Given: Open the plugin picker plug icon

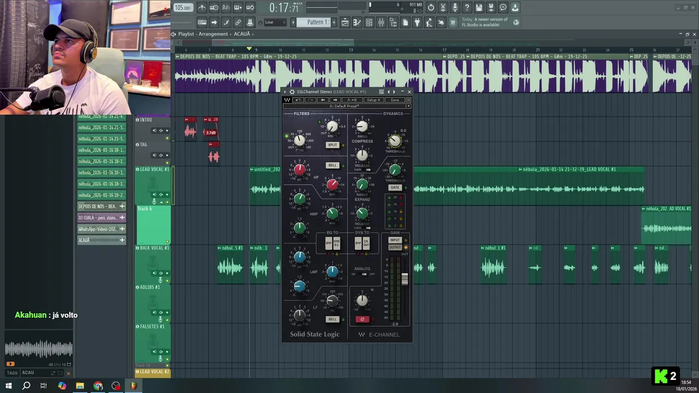Looking at the screenshot, I should tap(417, 22).
